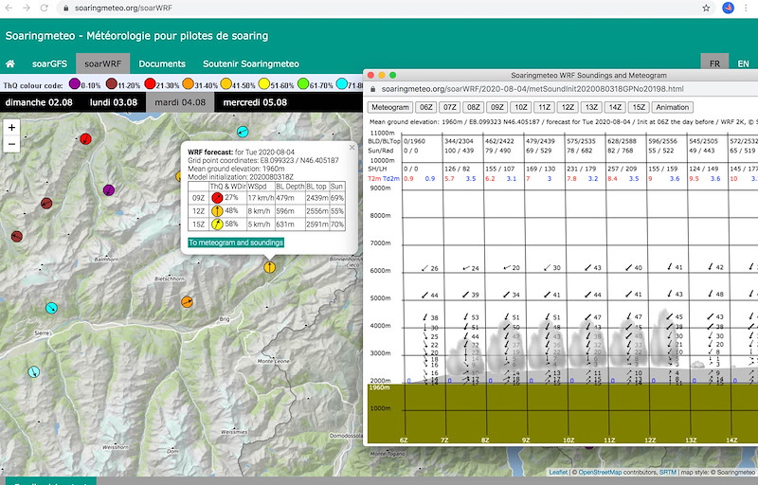Show the 06Z sounding
758x485 pixels.
425,107
